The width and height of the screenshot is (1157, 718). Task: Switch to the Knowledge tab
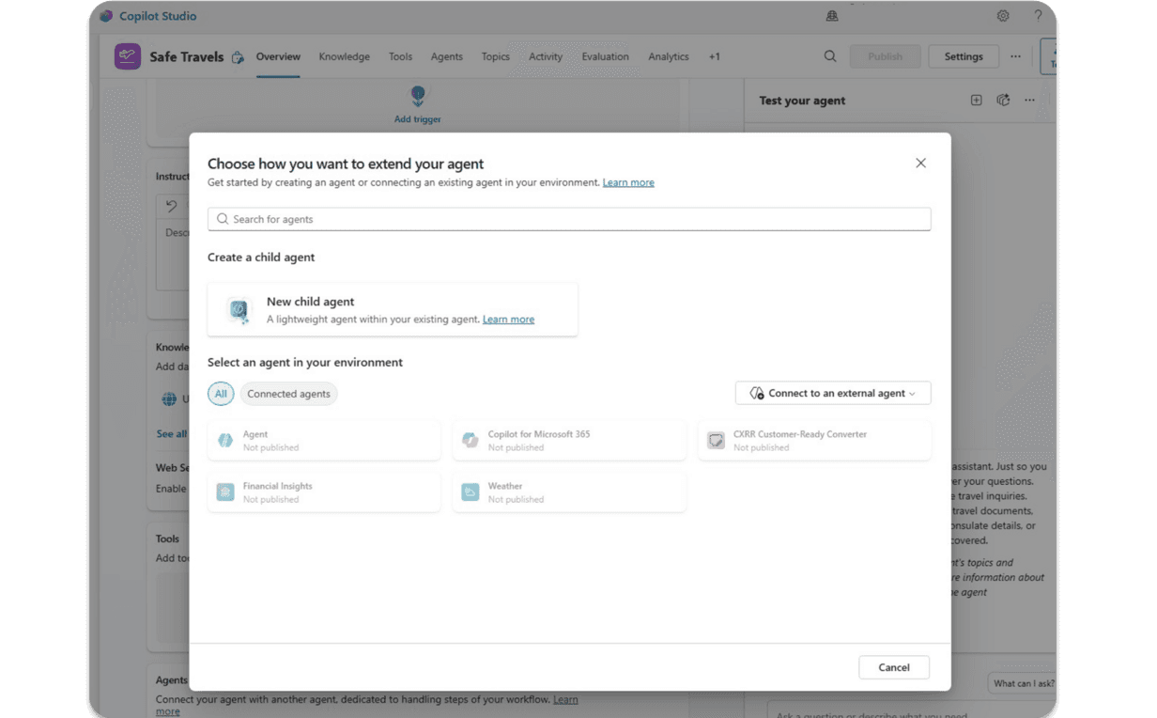(344, 56)
